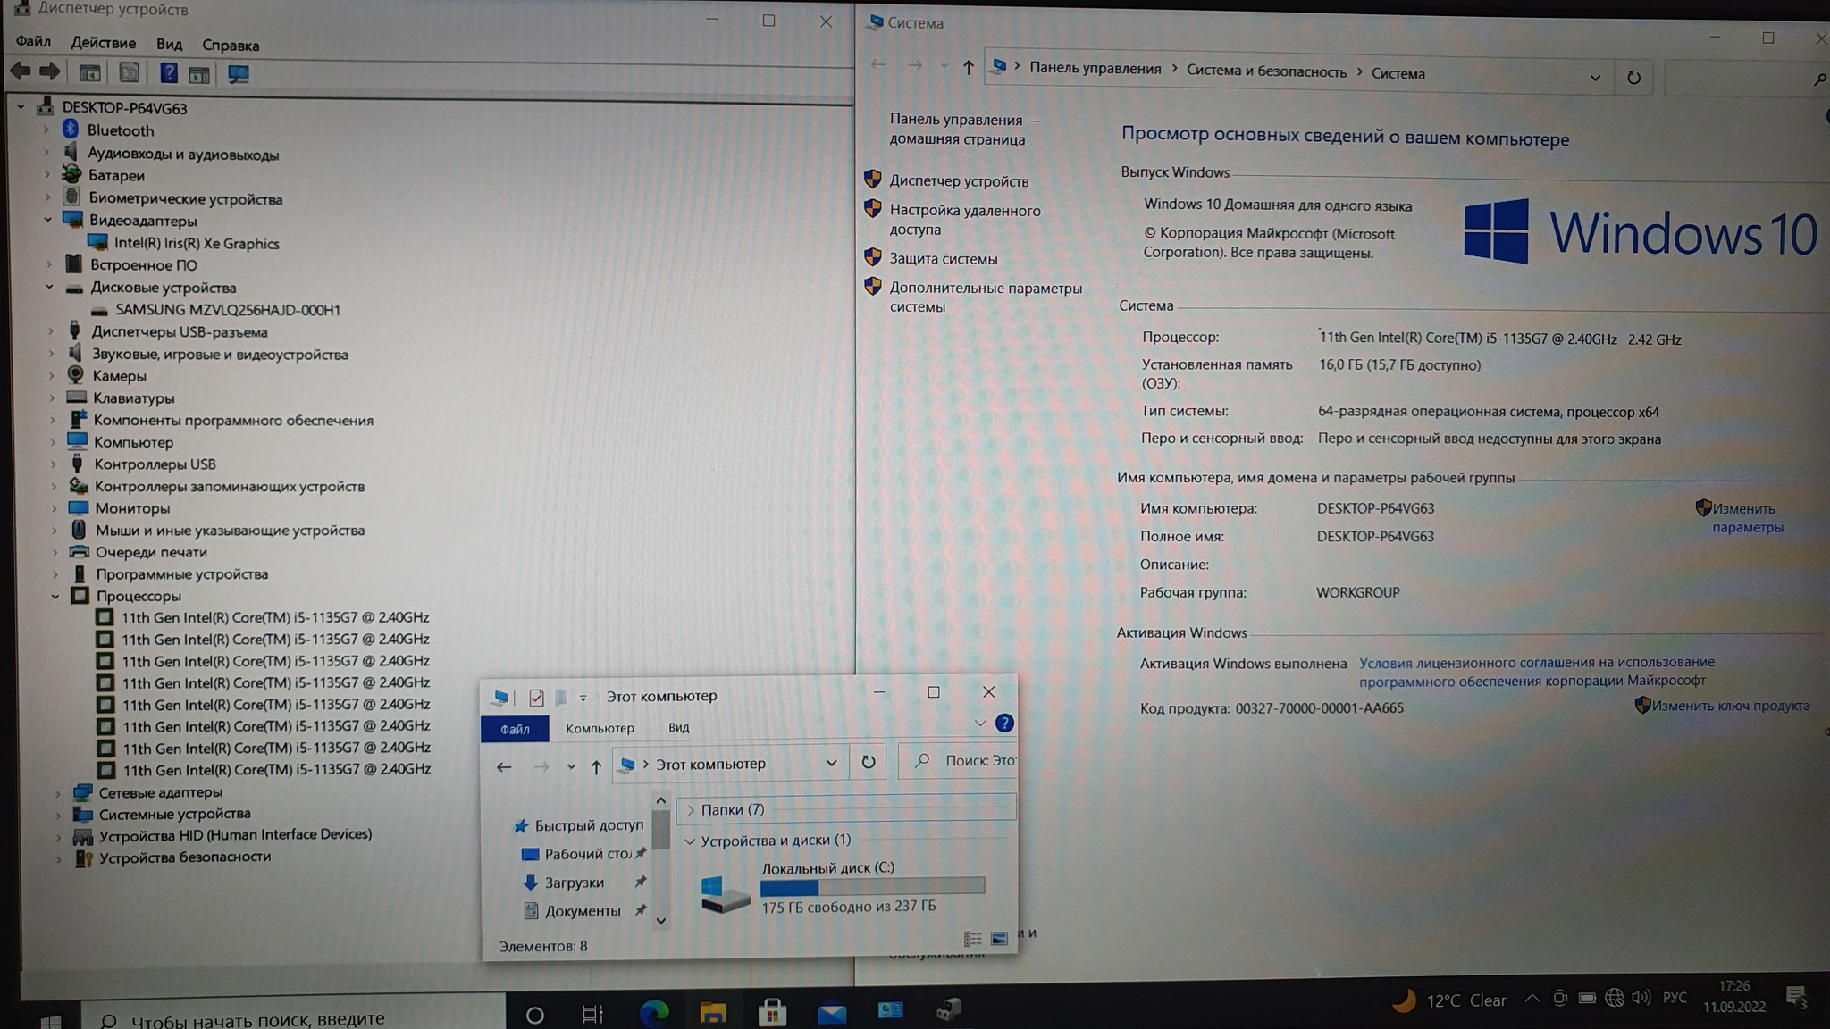This screenshot has width=1830, height=1029.
Task: Open Microsoft Edge from taskbar
Action: point(654,1012)
